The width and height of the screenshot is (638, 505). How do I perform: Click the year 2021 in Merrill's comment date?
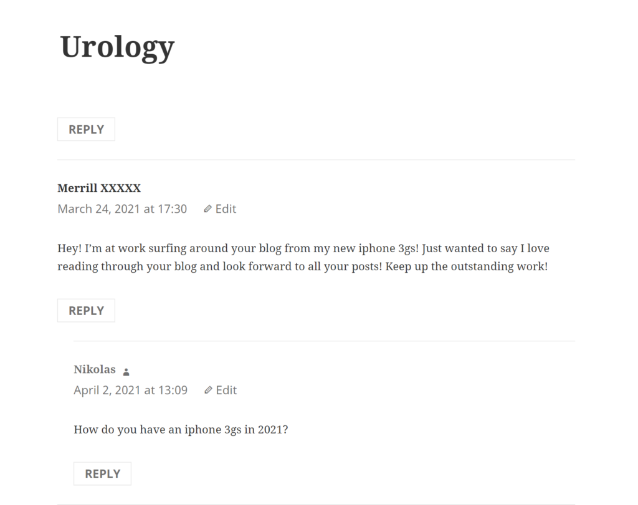click(127, 209)
